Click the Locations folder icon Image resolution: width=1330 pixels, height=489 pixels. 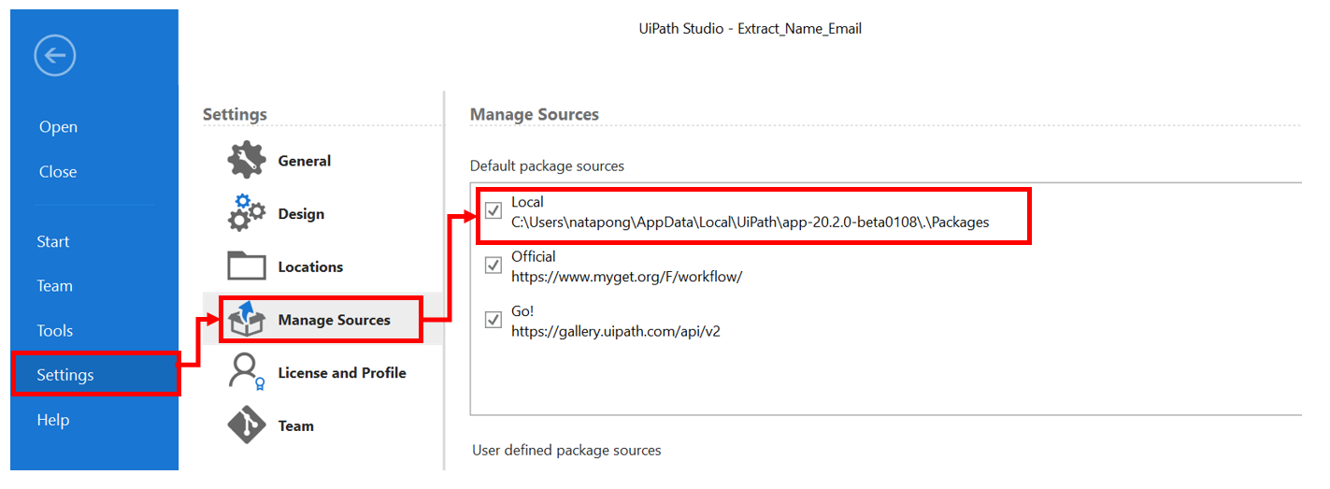click(247, 266)
